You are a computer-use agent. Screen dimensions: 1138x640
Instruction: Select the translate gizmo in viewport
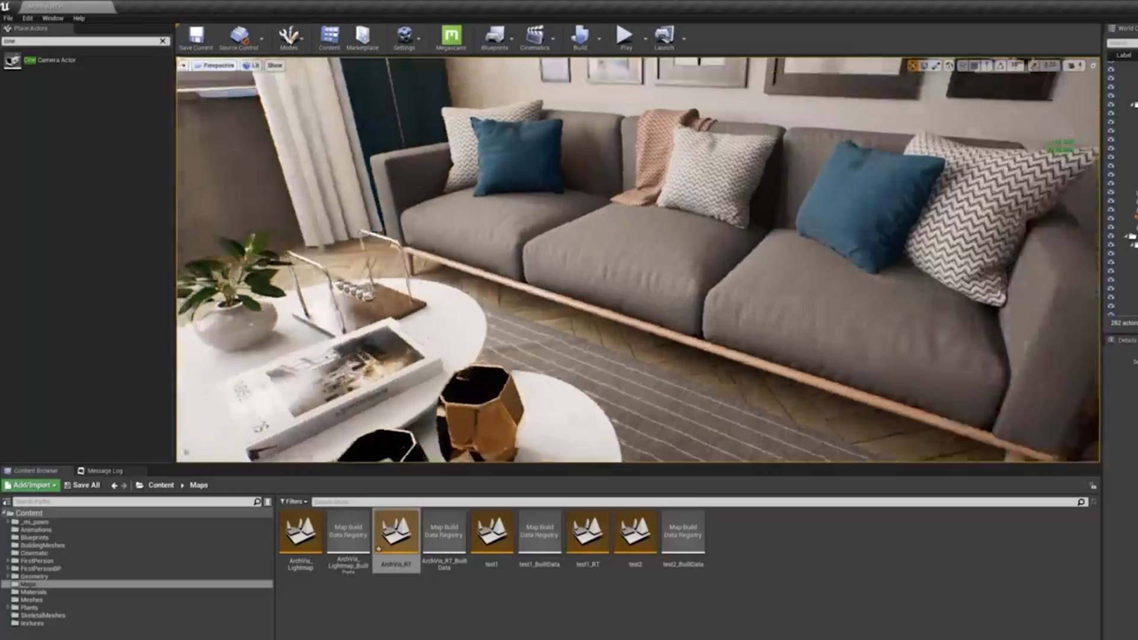[x=913, y=66]
